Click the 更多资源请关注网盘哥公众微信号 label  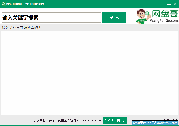pyautogui.click(x=57, y=120)
